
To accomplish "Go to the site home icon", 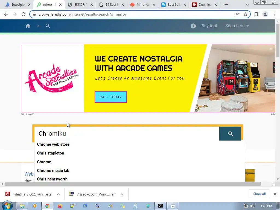I will pyautogui.click(x=28, y=26).
